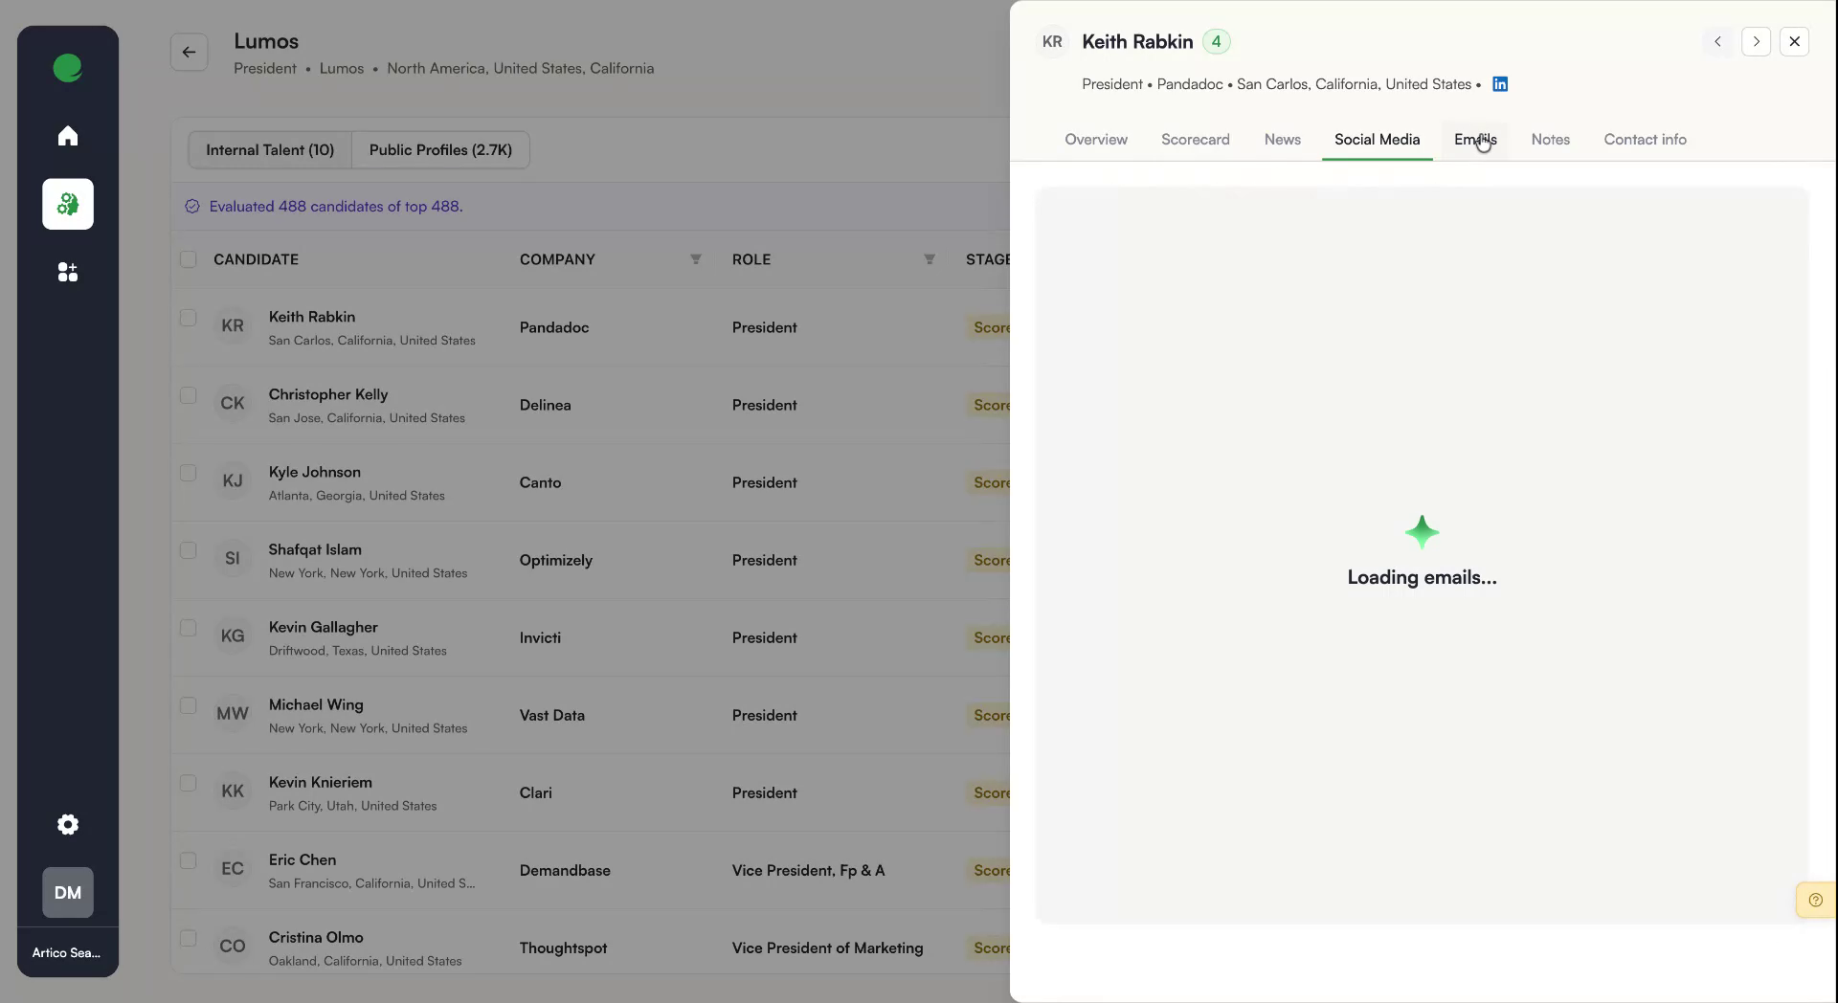Open the ROLE column filter

point(929,259)
